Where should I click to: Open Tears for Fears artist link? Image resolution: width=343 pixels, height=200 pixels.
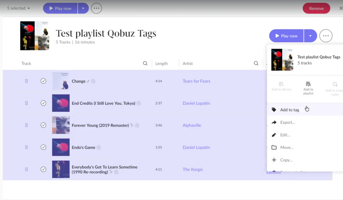coord(196,81)
